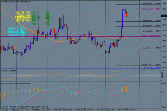Click the 9 Apr 12:00 time label

[x=36, y=110]
